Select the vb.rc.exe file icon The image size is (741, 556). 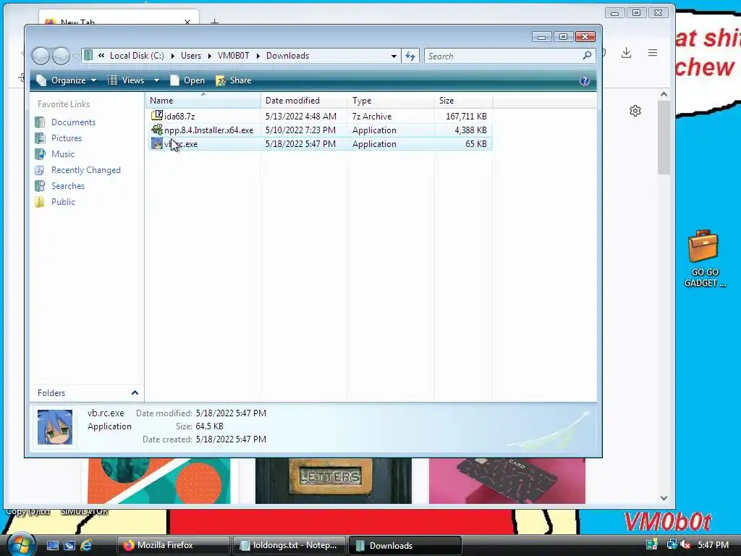(157, 143)
